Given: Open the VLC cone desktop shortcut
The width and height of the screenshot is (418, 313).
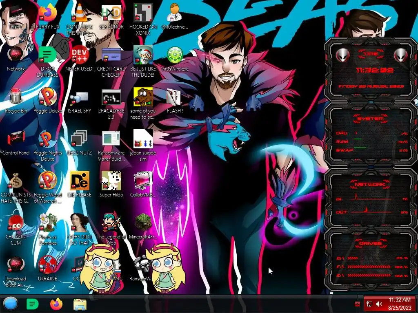Looking at the screenshot, I should pyautogui.click(x=80, y=19).
